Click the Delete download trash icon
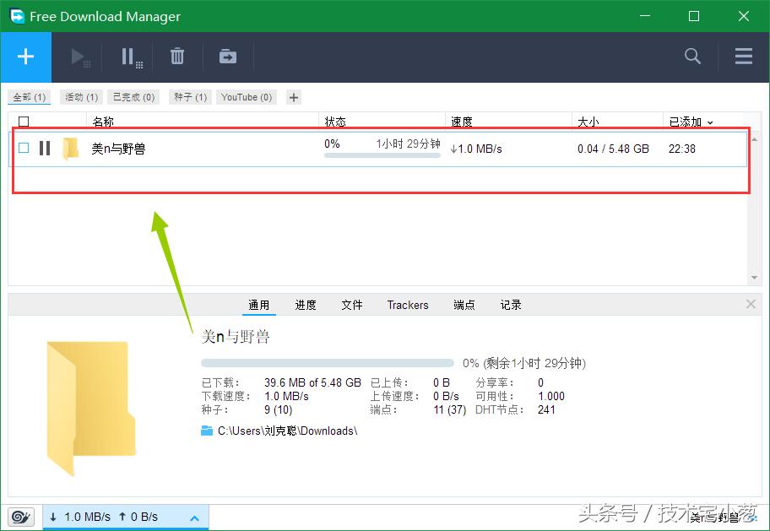Image resolution: width=770 pixels, height=531 pixels. [x=177, y=57]
